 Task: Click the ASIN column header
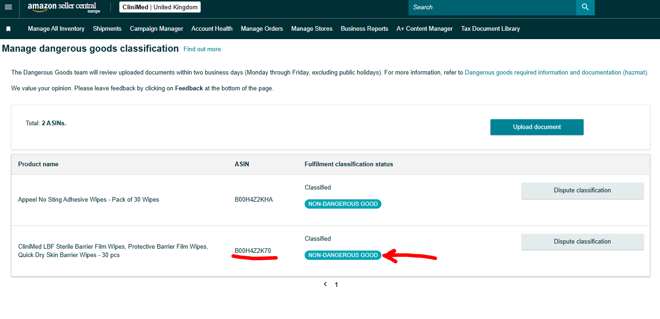[x=242, y=164]
